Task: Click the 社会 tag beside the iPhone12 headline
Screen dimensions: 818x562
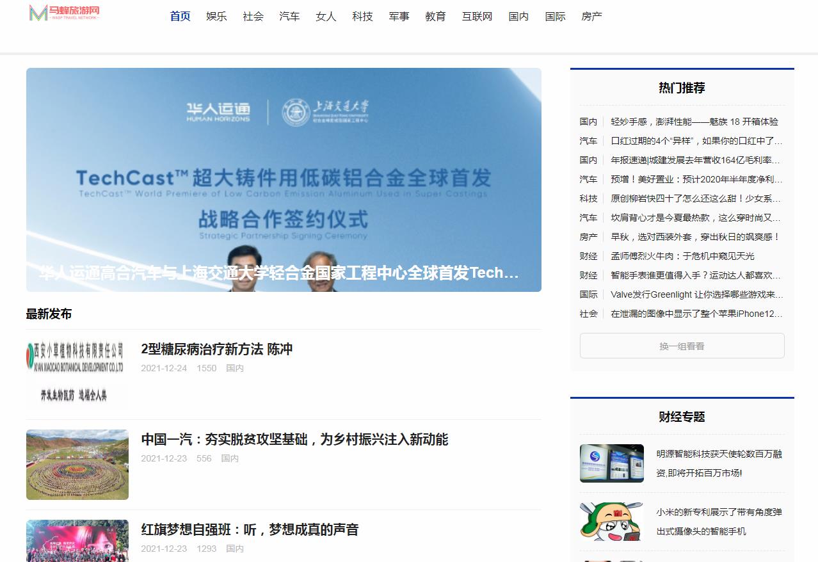Action: [588, 314]
